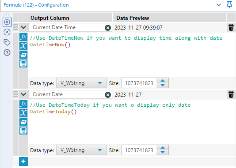Viewport: 236px width, 168px height.
Task: Open the Configuration window dropdown chevron
Action: (x=218, y=5)
